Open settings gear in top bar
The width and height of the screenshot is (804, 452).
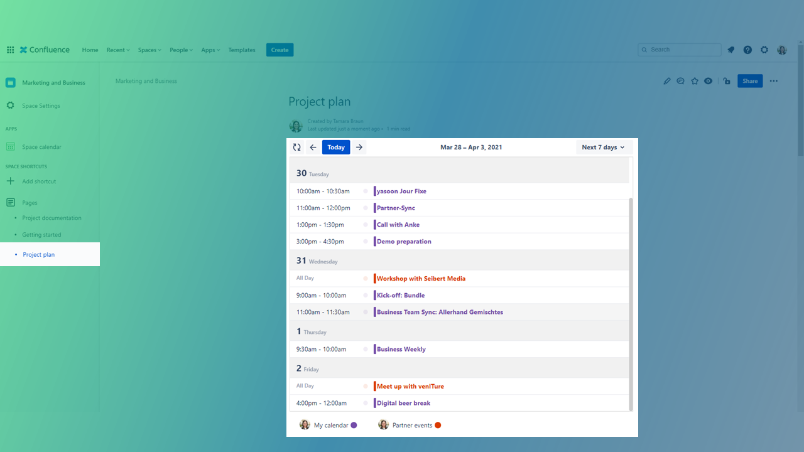[x=764, y=50]
